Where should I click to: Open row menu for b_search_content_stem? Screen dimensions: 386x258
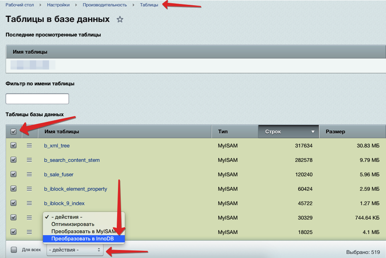pyautogui.click(x=29, y=160)
